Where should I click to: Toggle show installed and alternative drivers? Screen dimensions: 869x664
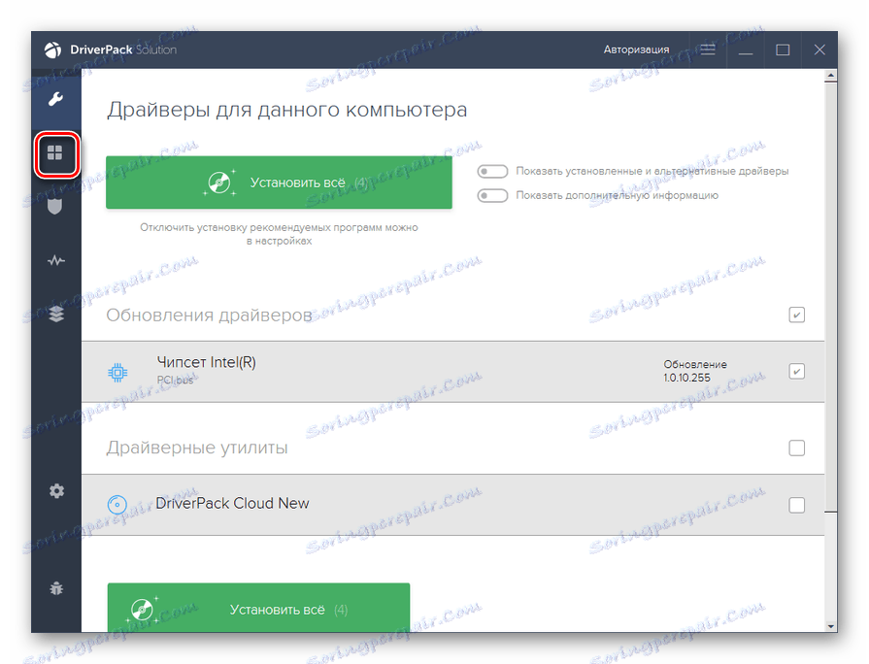492,171
